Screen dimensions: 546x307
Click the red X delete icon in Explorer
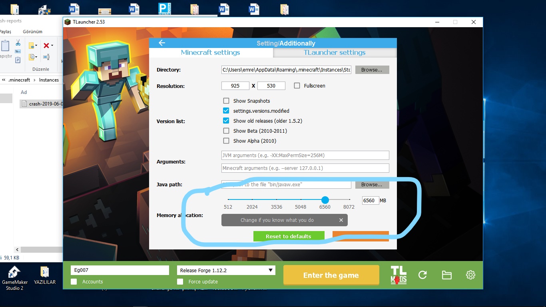[x=46, y=46]
